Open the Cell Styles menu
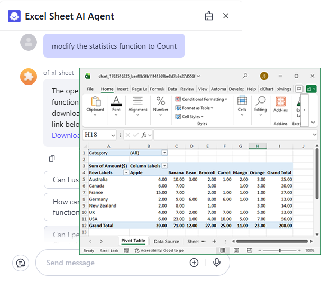 [x=189, y=116]
